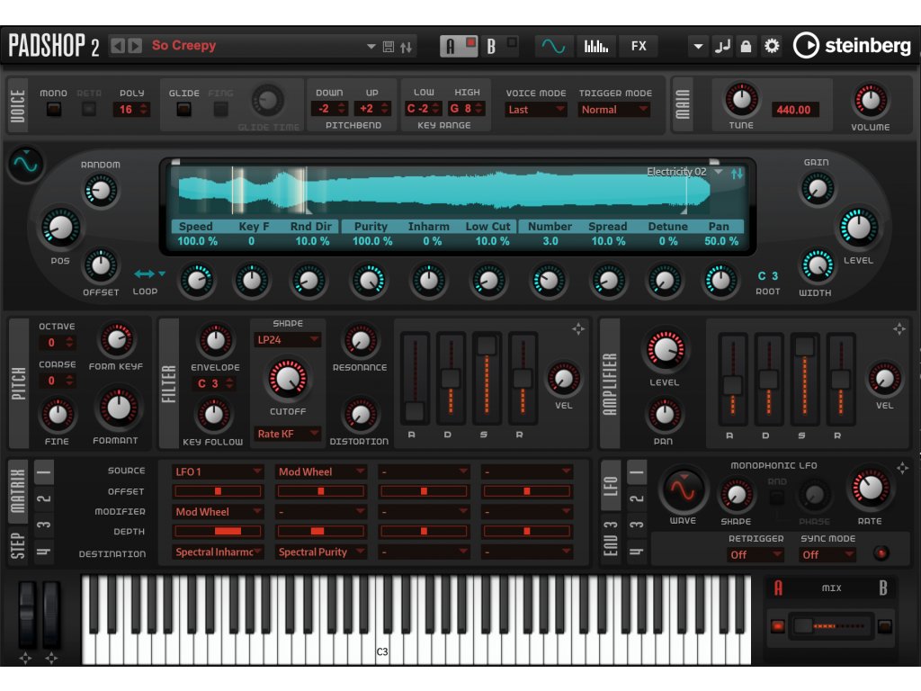This screenshot has width=921, height=691.
Task: Open the Voice Mode dropdown showing Last
Action: click(x=536, y=109)
